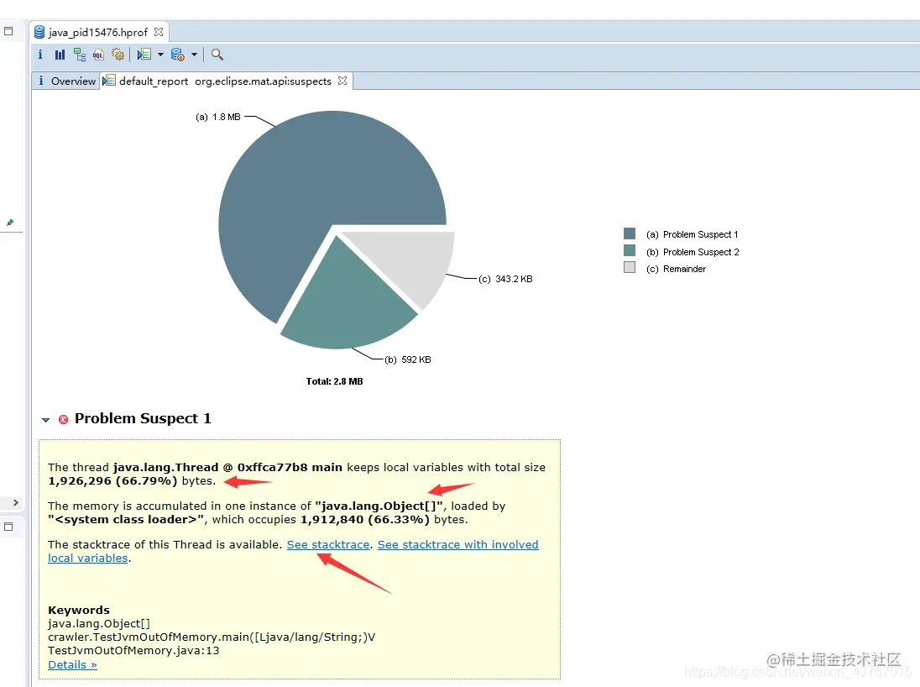Select the Dominator Tree toolbar icon
The height and width of the screenshot is (687, 920).
(x=80, y=54)
